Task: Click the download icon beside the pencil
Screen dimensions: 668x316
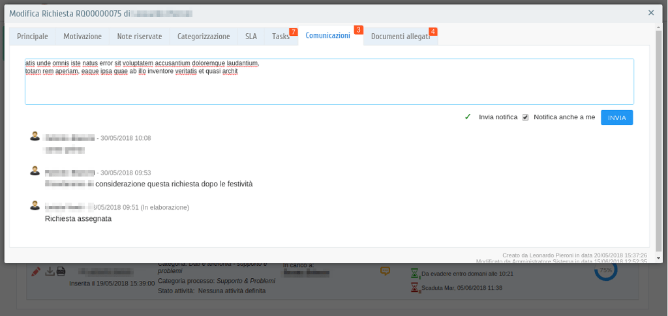Action: (50, 272)
